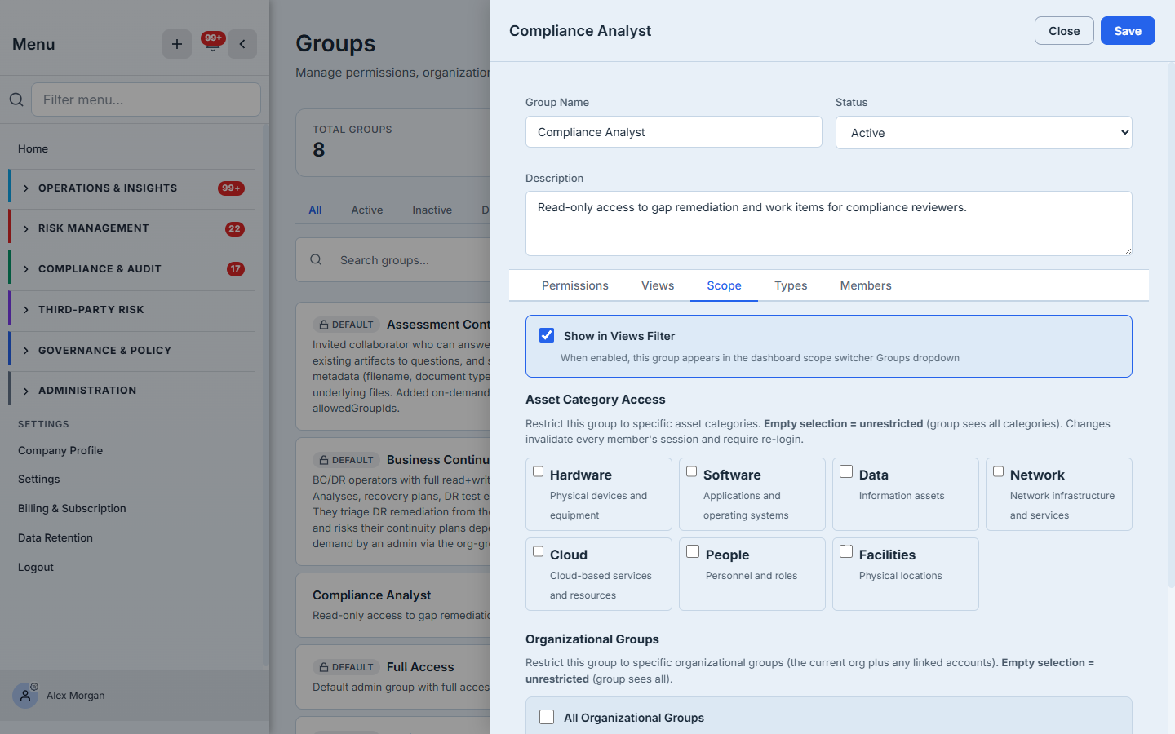Click into the Description text area
This screenshot has width=1175, height=734.
(829, 223)
